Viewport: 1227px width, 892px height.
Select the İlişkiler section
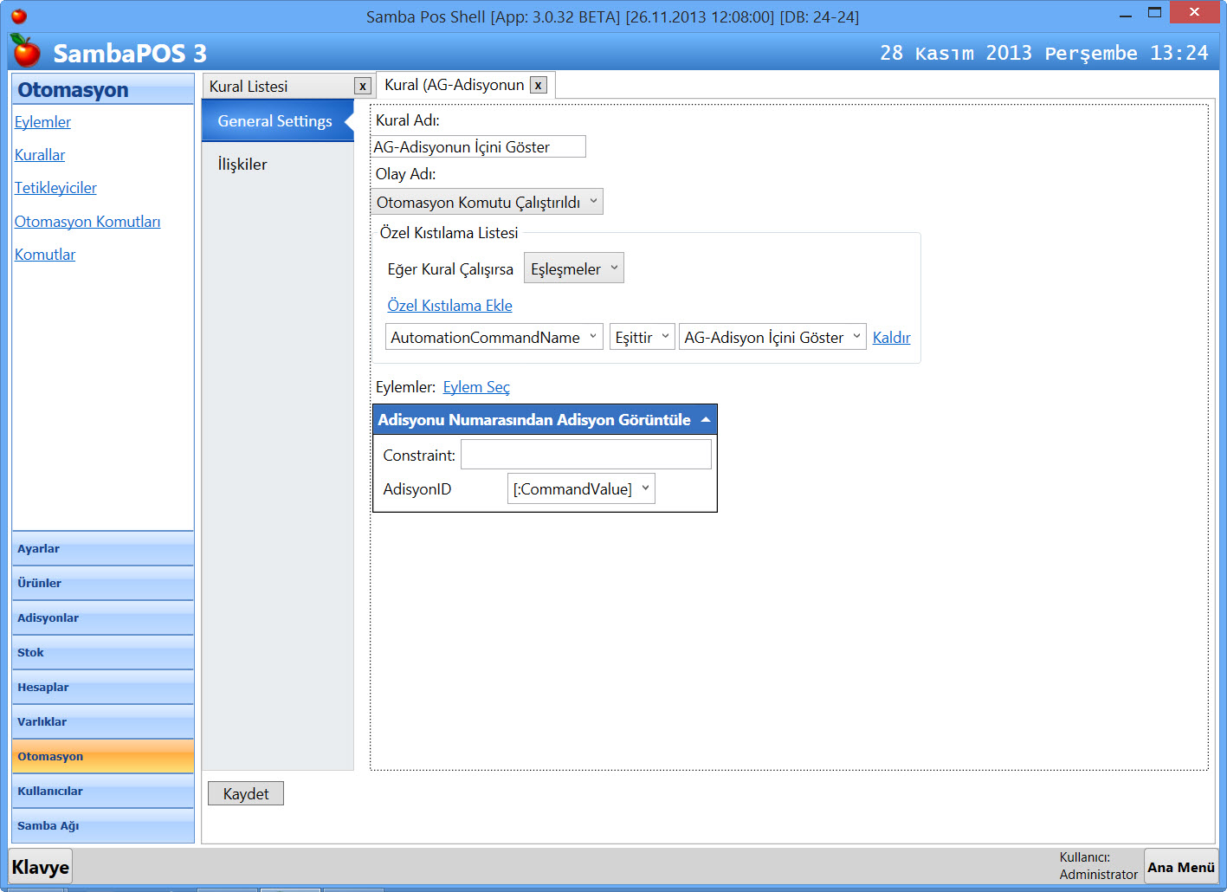click(x=242, y=165)
